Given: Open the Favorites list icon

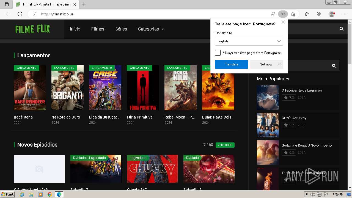Looking at the screenshot, I should [x=307, y=14].
